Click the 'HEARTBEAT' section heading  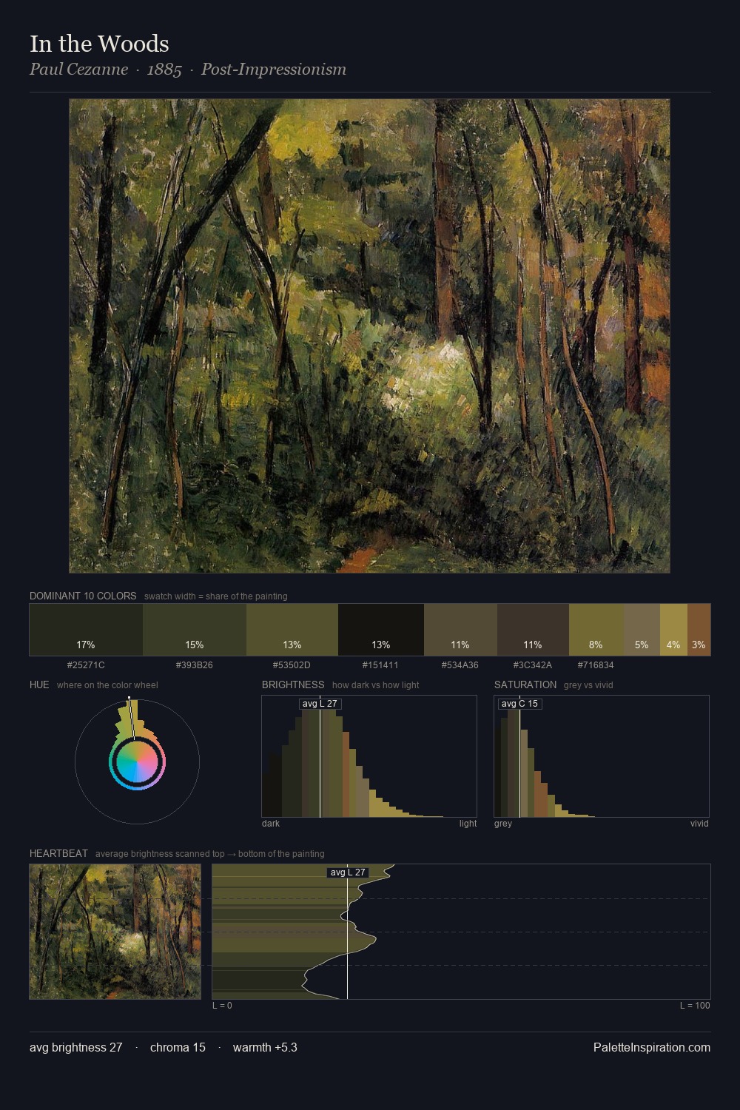click(x=58, y=853)
